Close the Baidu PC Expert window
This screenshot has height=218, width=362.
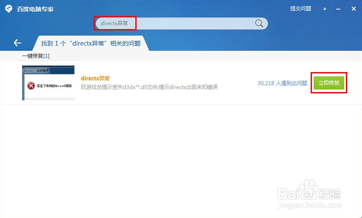[x=353, y=9]
